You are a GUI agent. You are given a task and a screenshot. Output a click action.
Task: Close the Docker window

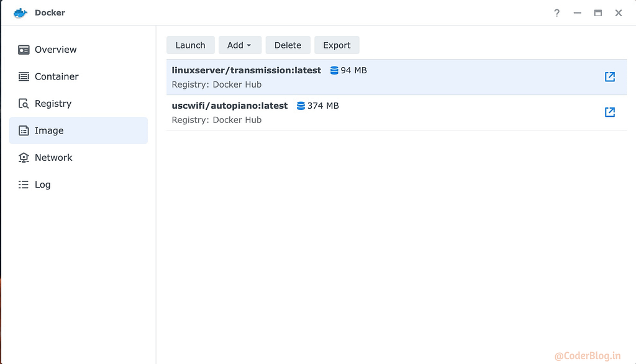pyautogui.click(x=619, y=13)
